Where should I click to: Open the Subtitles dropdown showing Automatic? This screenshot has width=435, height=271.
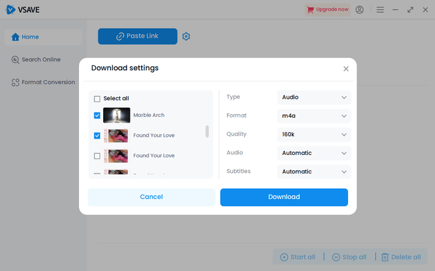(314, 172)
